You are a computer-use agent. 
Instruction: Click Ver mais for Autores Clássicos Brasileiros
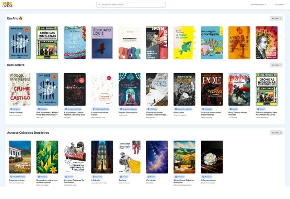click(276, 133)
